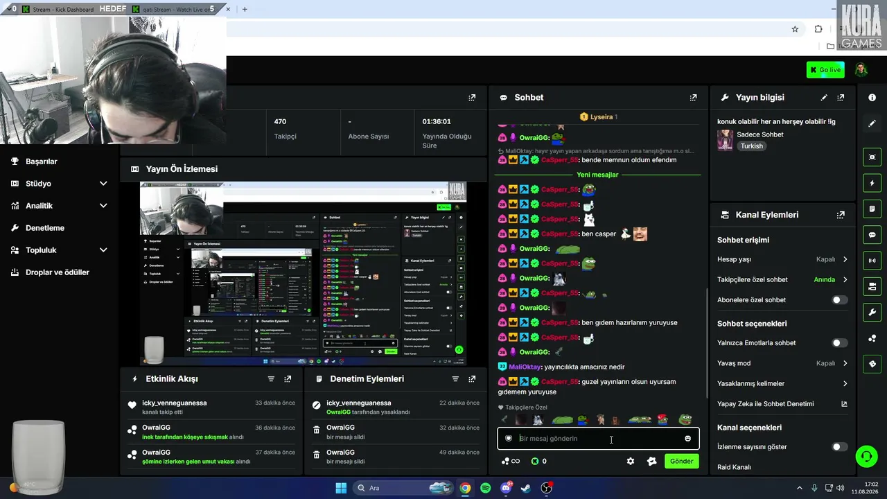Image resolution: width=887 pixels, height=499 pixels.
Task: Toggle İzlenme sayısını göster switch
Action: (x=839, y=447)
